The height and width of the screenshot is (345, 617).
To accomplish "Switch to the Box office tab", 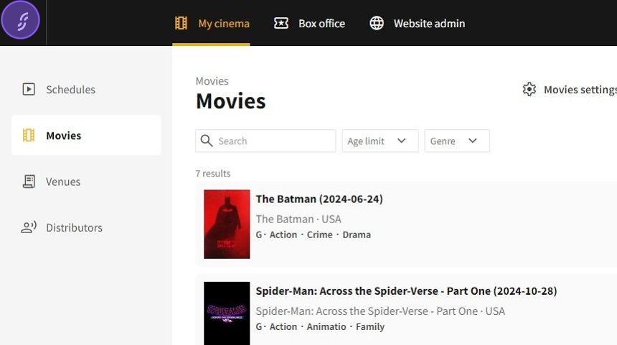I will (321, 24).
